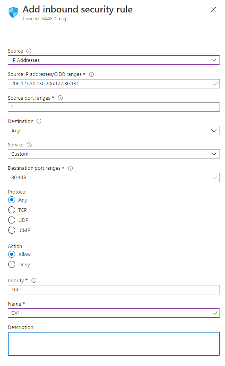Set the action to Deny
This screenshot has height=366, width=225.
coord(12,264)
